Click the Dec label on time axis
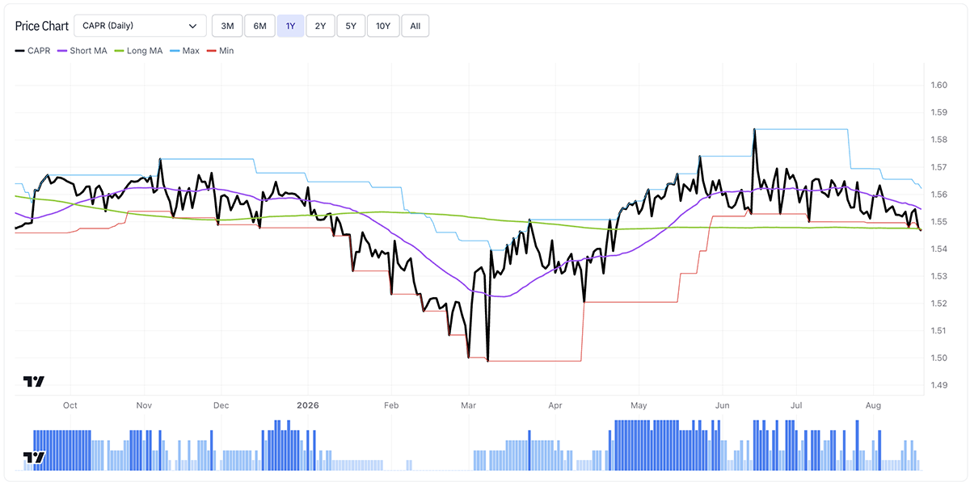 click(221, 405)
